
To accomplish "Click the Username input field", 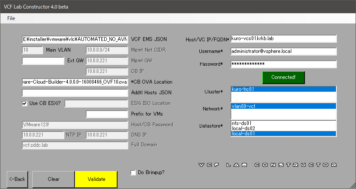I will pos(283,51).
